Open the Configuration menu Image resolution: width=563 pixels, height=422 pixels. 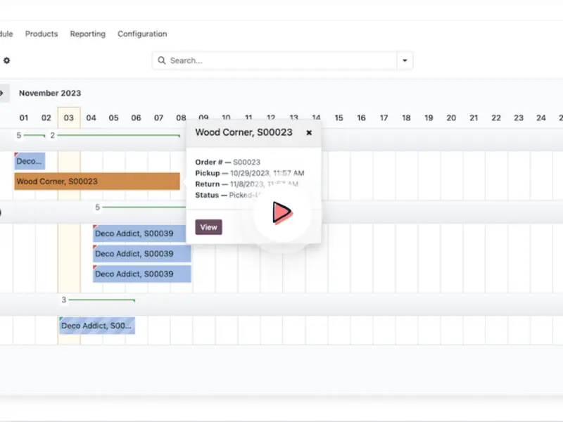point(142,34)
